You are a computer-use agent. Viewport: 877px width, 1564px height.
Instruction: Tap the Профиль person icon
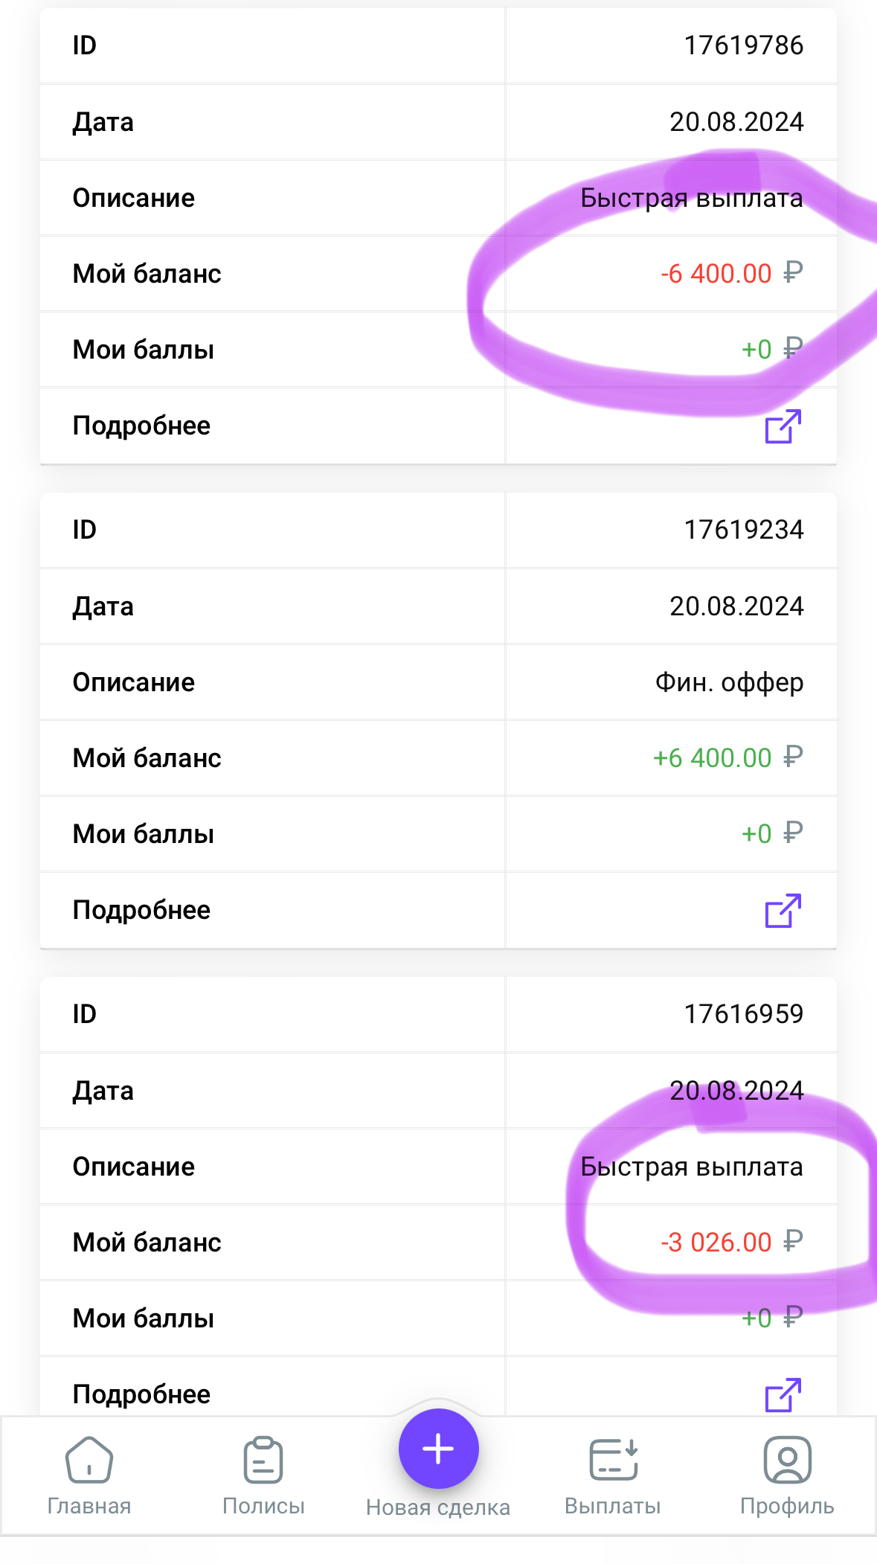click(x=787, y=1460)
